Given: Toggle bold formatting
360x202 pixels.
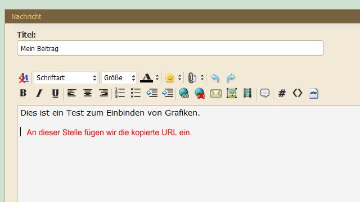Looking at the screenshot, I should [x=23, y=93].
